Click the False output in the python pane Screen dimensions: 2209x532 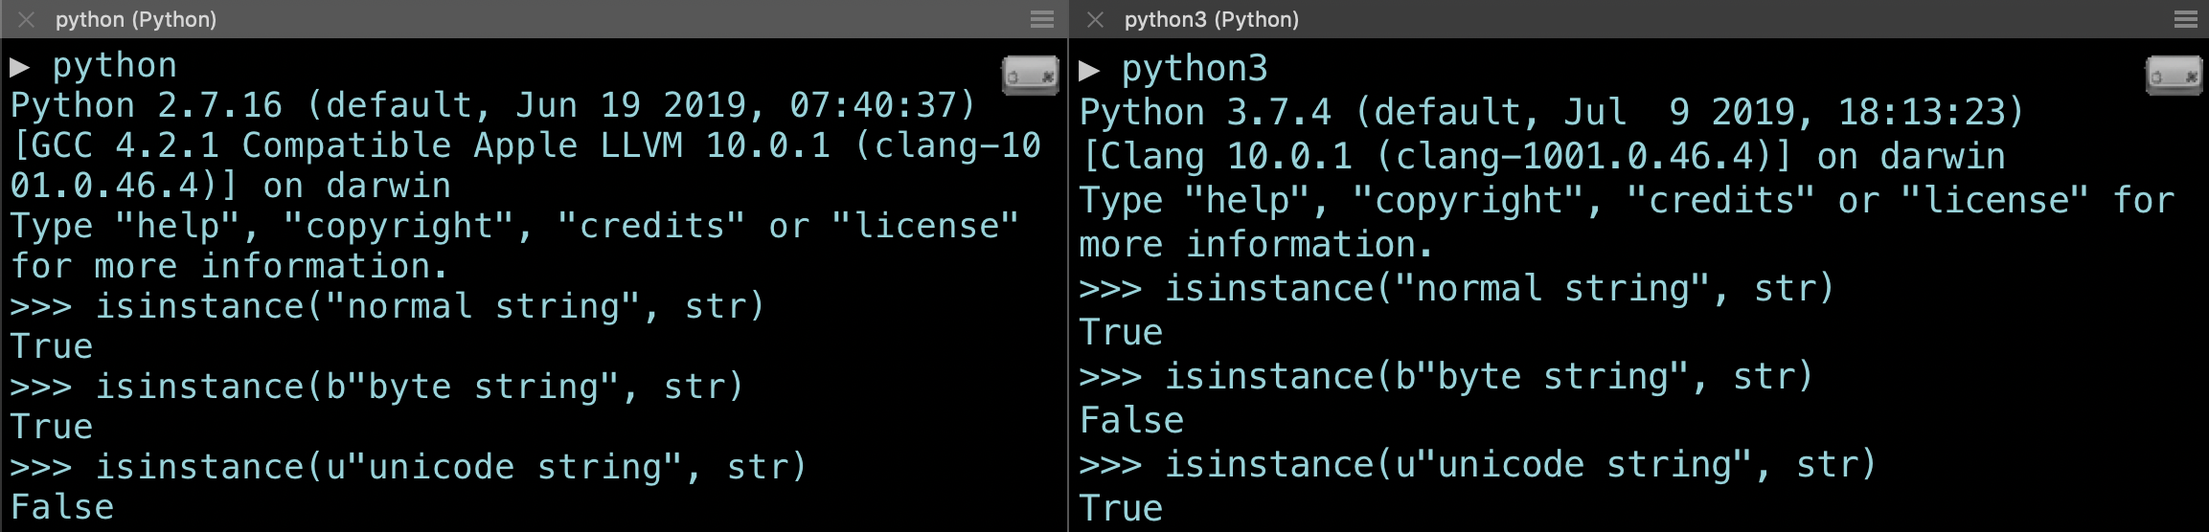[62, 507]
